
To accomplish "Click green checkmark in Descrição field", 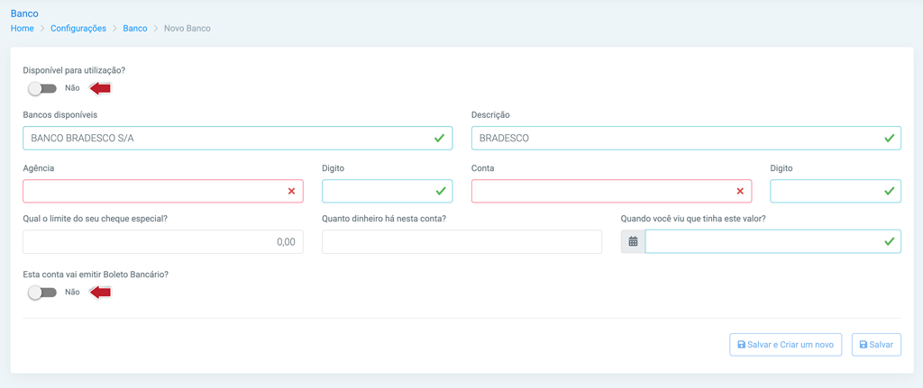I will [889, 138].
